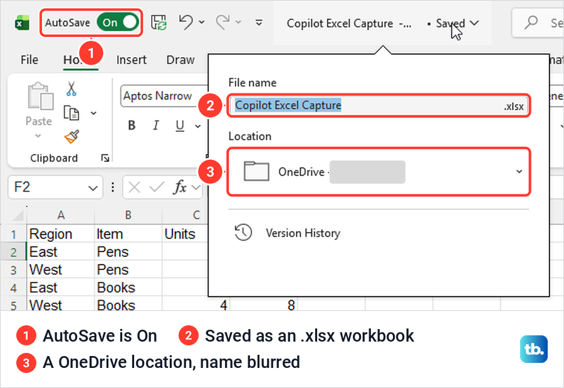Open the Redo history dropdown
Viewport: 564px width, 388px height.
[238, 23]
